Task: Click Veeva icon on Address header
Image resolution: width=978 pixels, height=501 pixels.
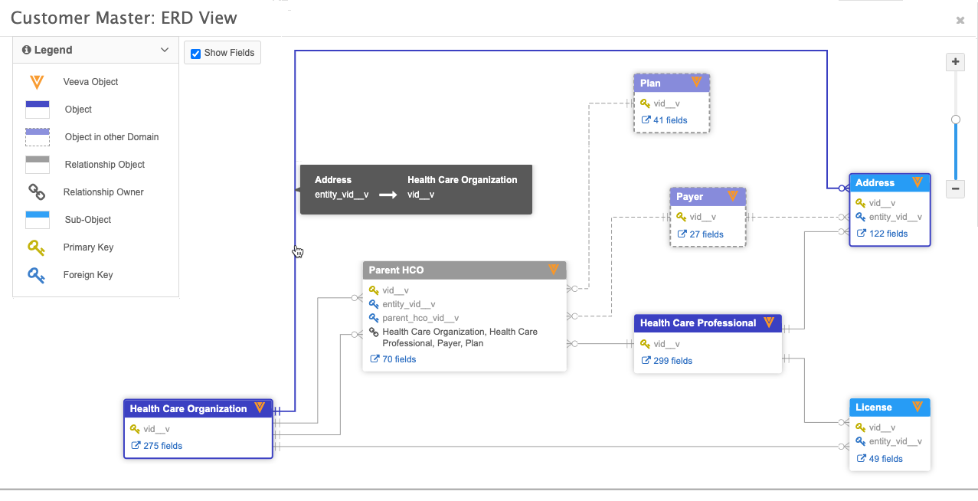Action: tap(917, 182)
